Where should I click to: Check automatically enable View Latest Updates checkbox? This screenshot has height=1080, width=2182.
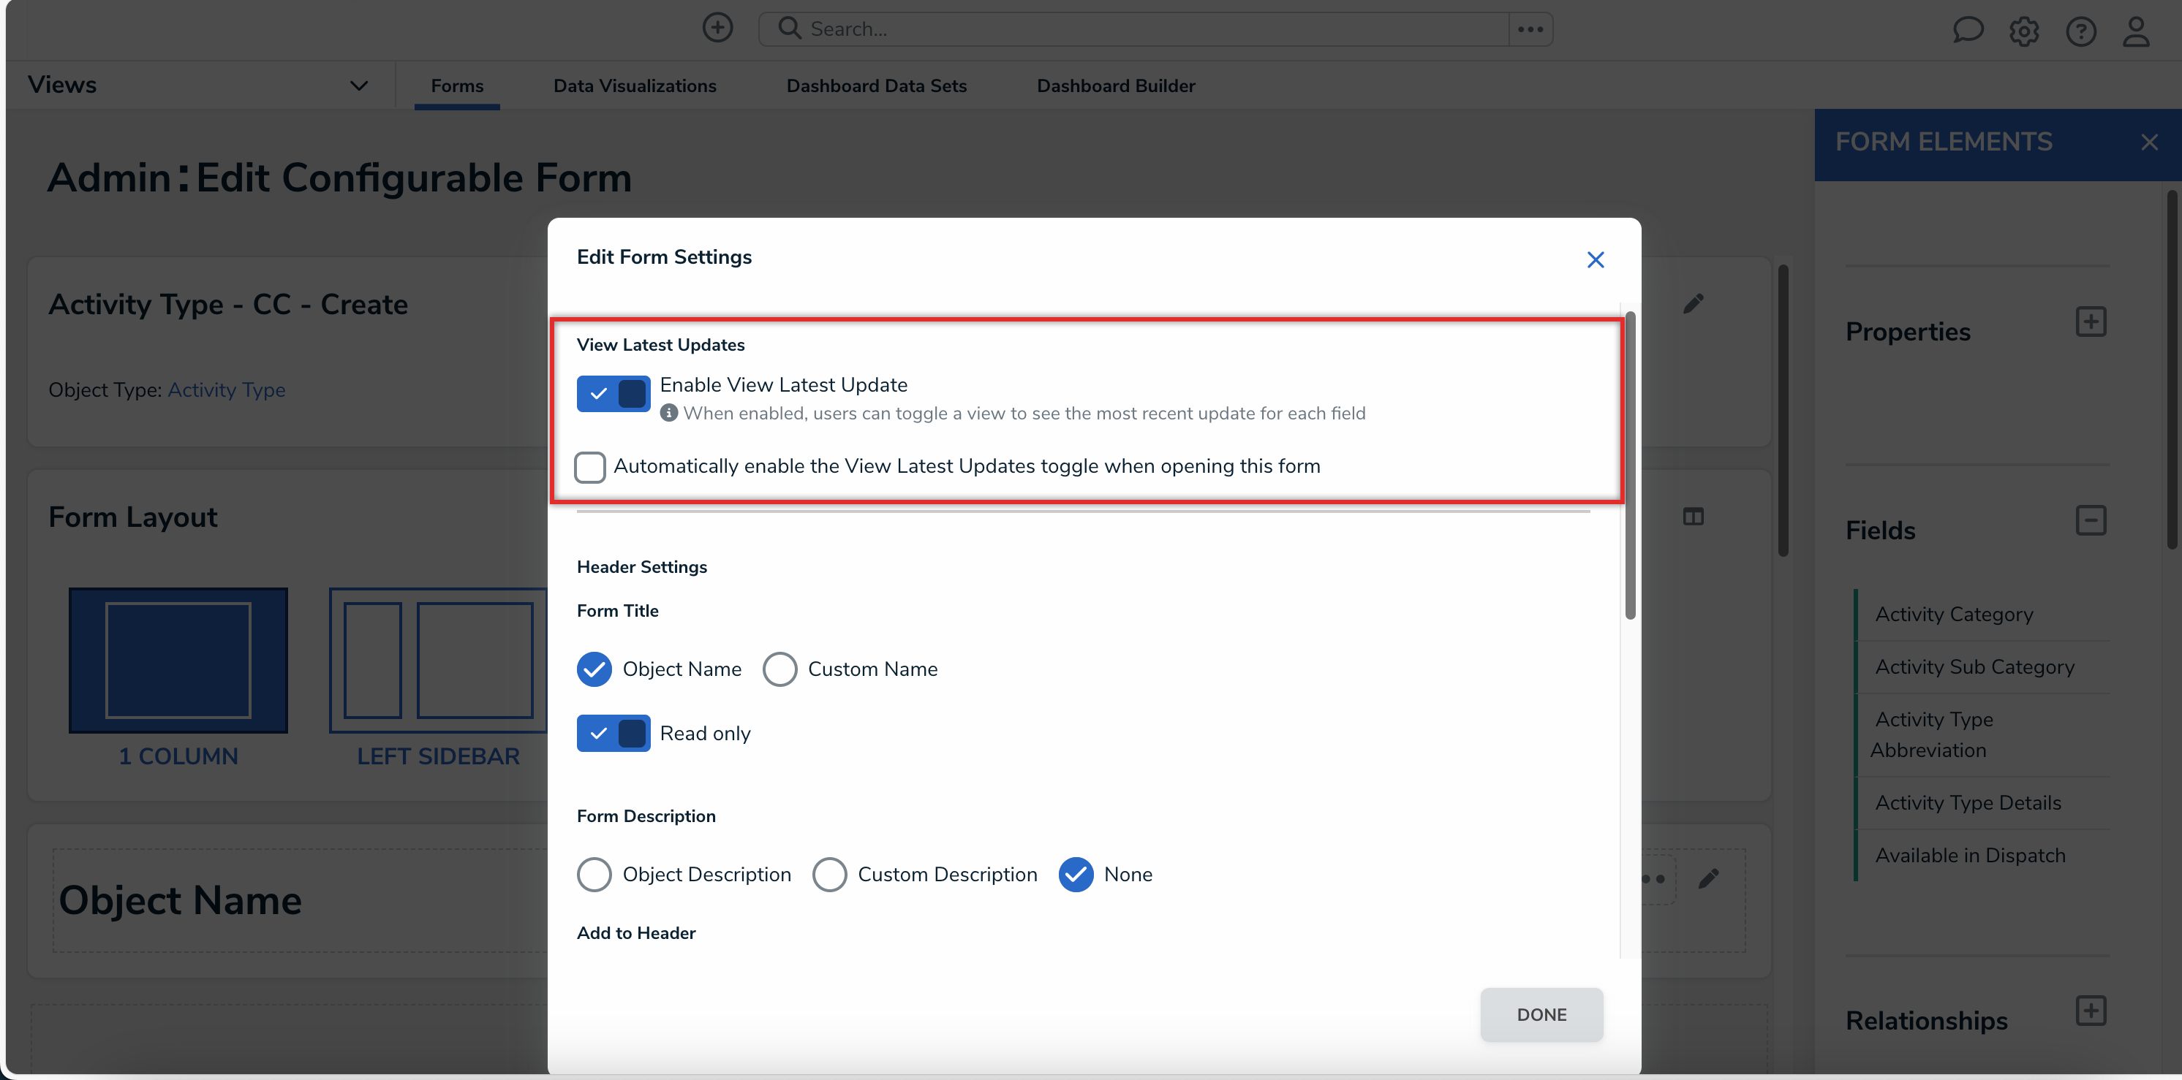(589, 467)
